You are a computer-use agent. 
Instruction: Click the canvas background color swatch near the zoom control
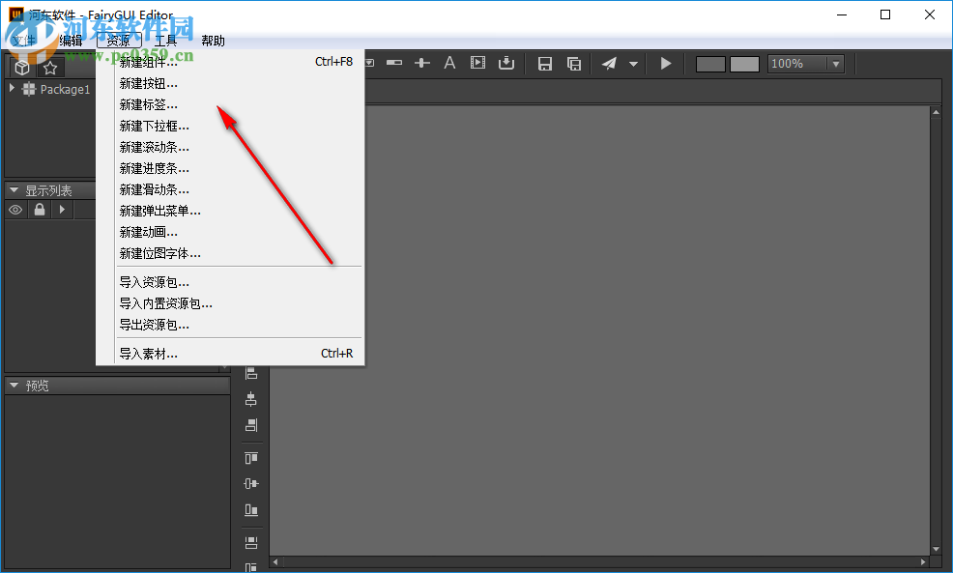point(712,63)
